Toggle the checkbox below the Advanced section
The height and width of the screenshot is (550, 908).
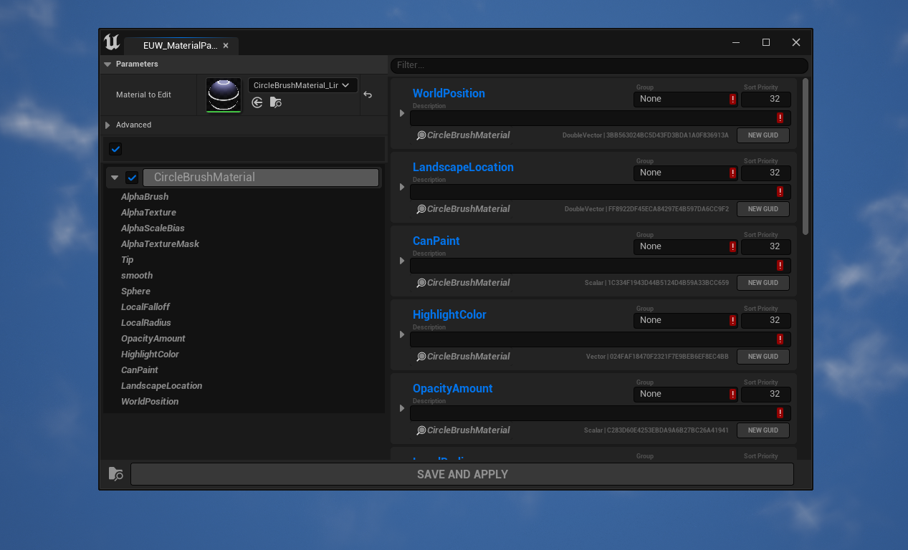115,149
